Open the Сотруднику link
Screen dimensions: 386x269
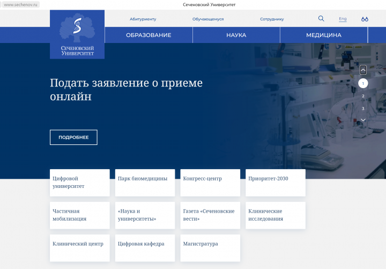(272, 19)
